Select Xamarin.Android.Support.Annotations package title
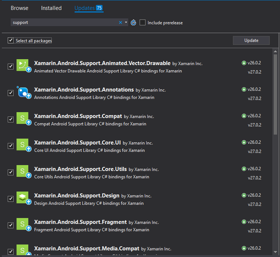 (x=84, y=90)
